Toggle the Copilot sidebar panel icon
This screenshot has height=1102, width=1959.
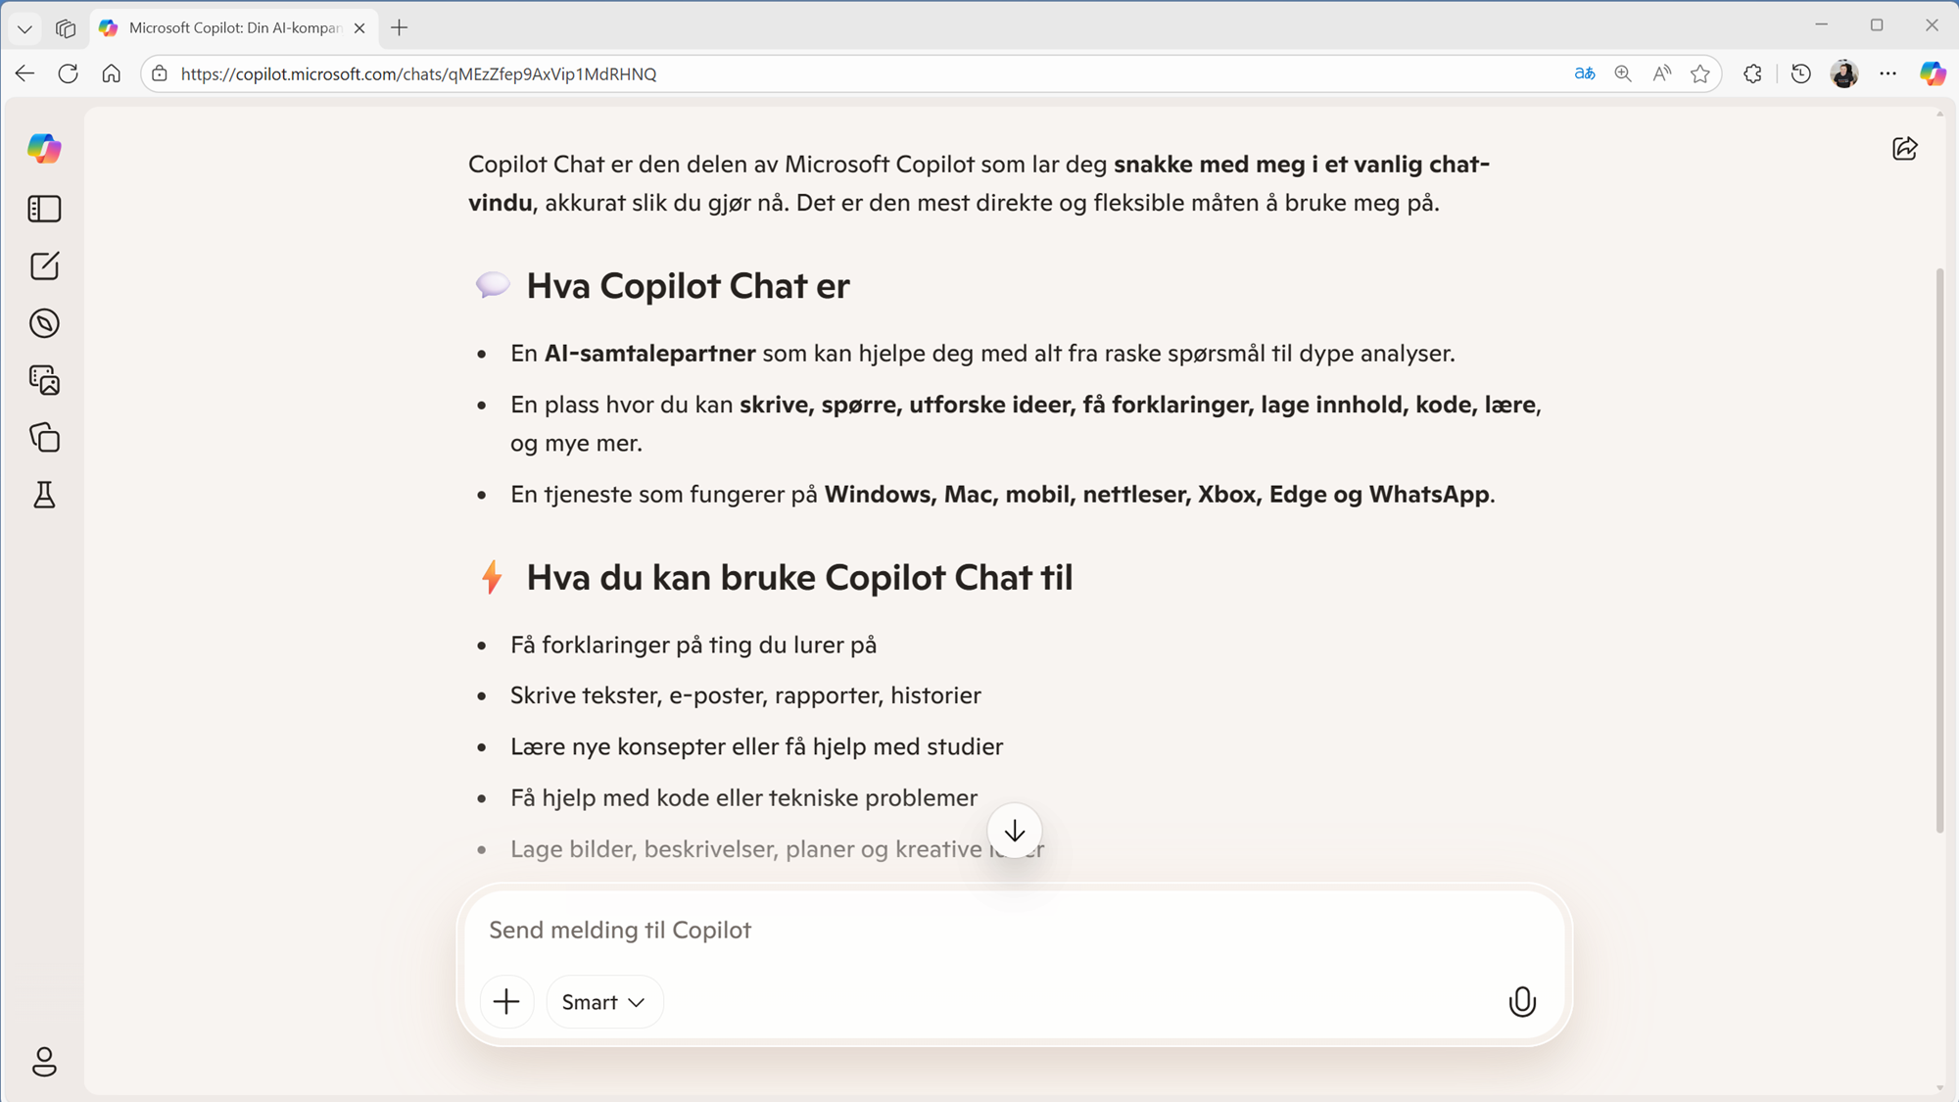tap(44, 209)
